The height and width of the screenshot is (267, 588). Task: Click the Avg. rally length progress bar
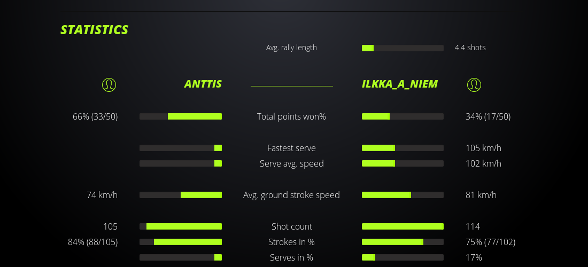[x=403, y=48]
